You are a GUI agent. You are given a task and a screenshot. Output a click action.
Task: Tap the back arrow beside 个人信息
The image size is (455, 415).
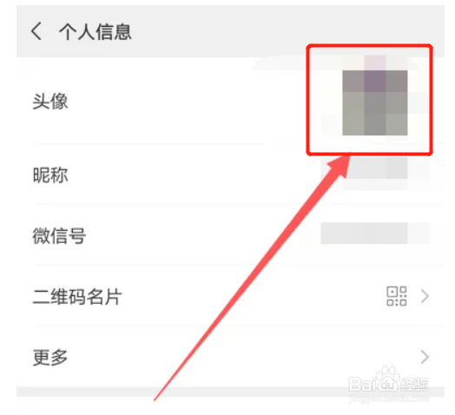tap(36, 31)
